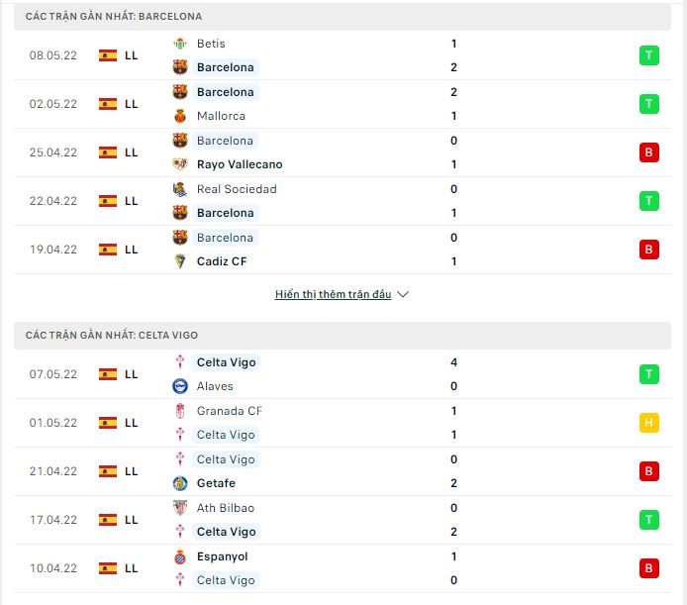687x605 pixels.
Task: Click the Alaves club crest icon
Action: pos(180,386)
